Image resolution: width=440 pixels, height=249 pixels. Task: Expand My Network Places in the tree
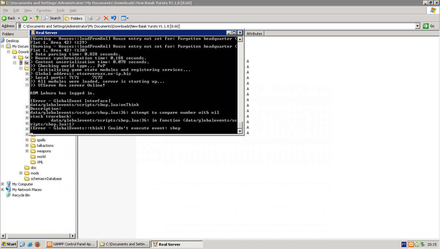(x=3, y=190)
